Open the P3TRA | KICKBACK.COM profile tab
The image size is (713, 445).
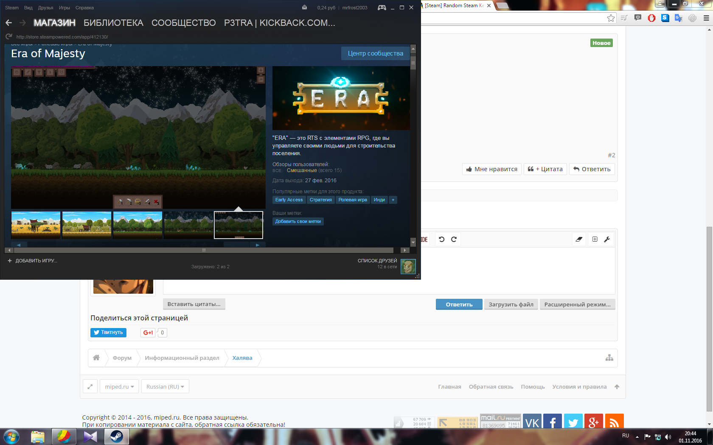tap(280, 23)
